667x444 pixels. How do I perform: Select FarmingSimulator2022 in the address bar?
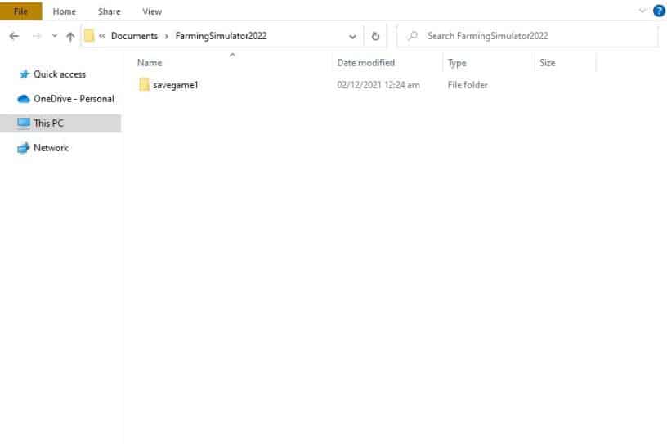pyautogui.click(x=222, y=36)
